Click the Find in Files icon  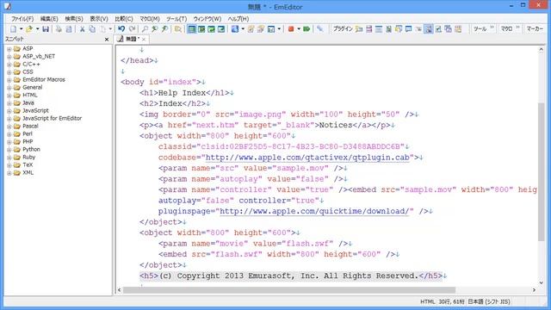pyautogui.click(x=178, y=29)
